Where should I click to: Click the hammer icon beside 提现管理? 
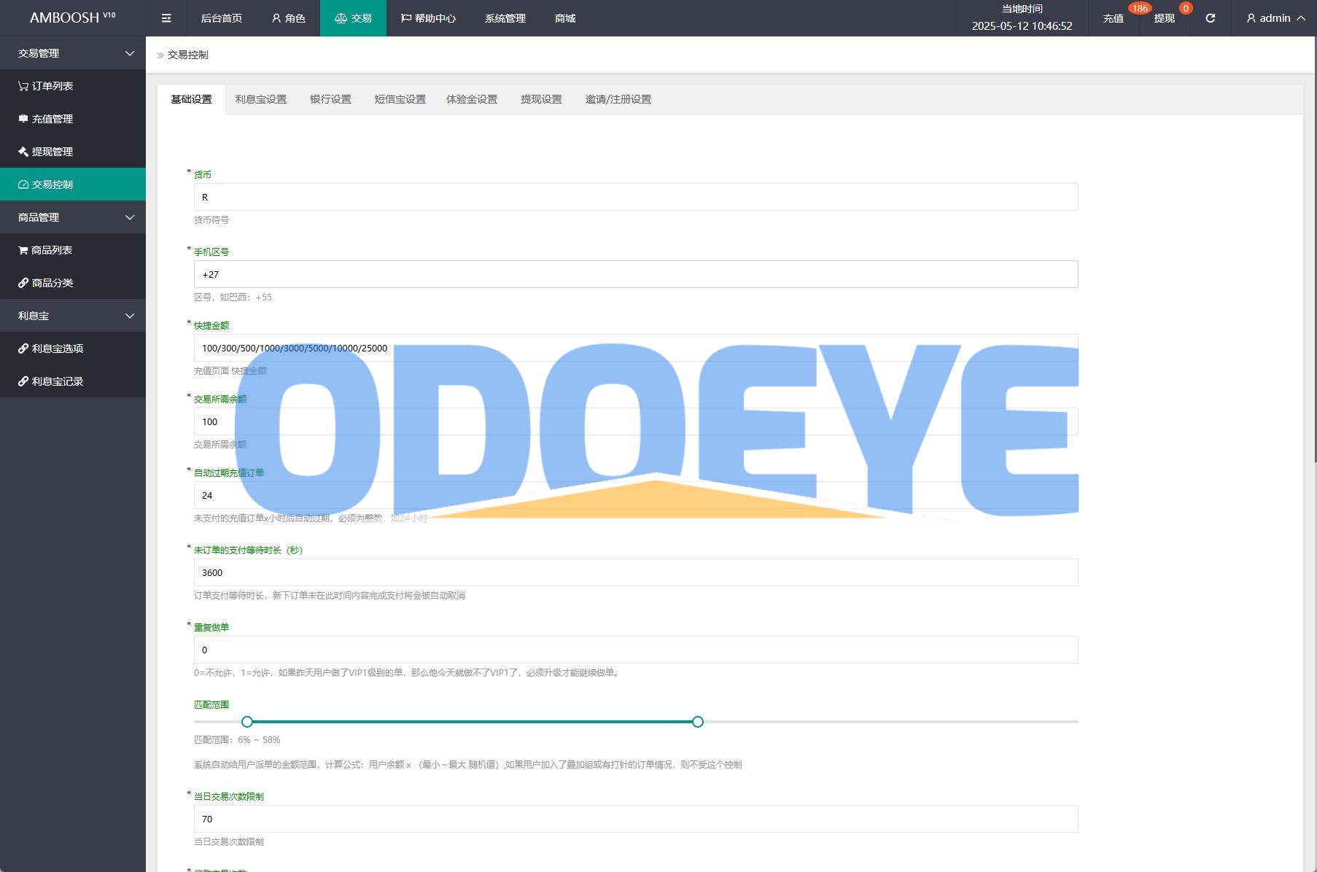point(23,152)
